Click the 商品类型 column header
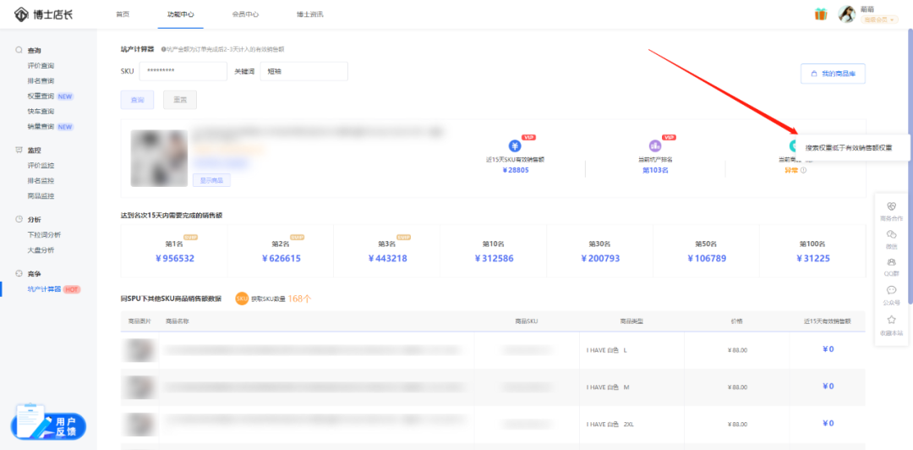This screenshot has height=450, width=913. click(x=631, y=321)
